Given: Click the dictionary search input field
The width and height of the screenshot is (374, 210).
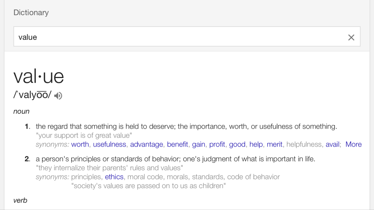Looking at the screenshot, I should click(179, 37).
